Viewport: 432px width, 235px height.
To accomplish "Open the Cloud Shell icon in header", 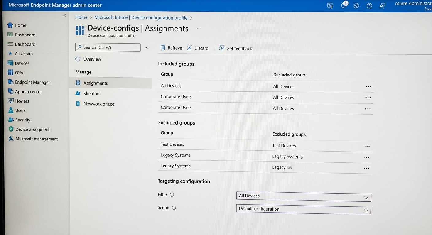I will pyautogui.click(x=330, y=6).
